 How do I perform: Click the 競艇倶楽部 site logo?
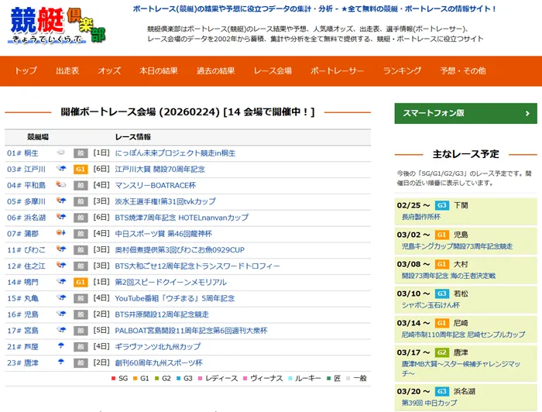coord(60,28)
